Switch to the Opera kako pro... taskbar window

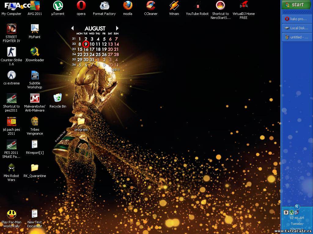coord(297,19)
